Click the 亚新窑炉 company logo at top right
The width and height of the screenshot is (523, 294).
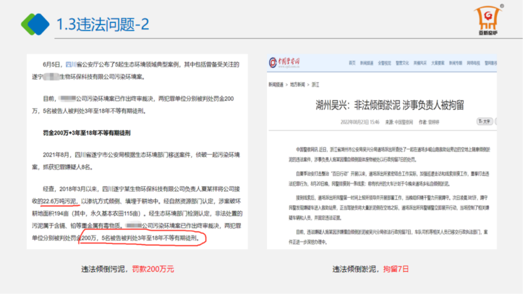[x=488, y=21]
